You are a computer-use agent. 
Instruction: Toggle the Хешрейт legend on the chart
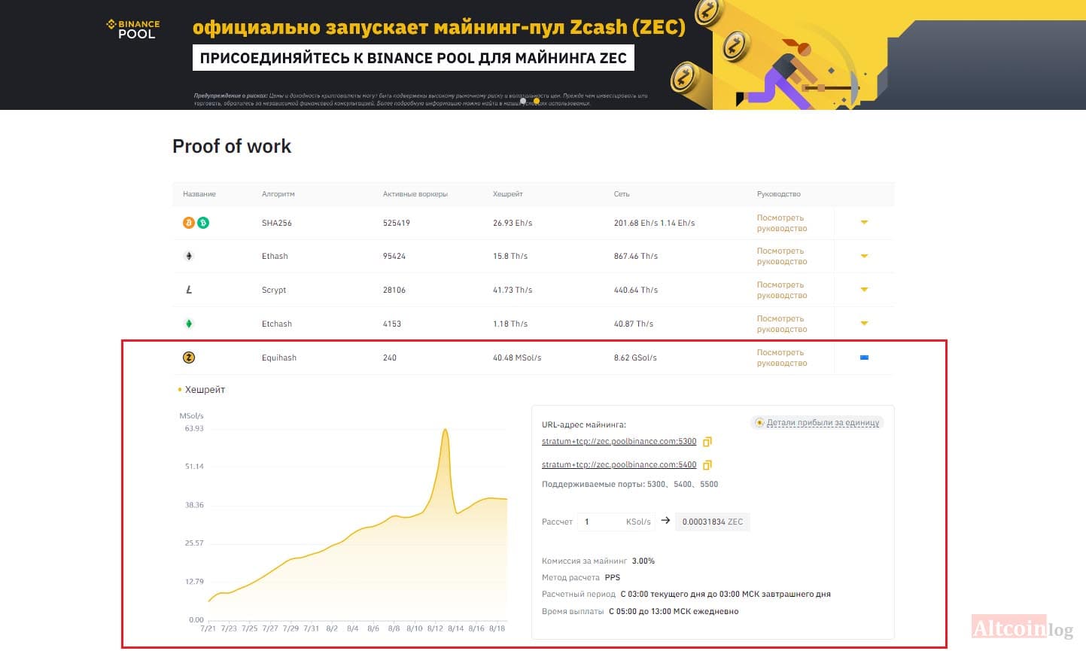[202, 390]
